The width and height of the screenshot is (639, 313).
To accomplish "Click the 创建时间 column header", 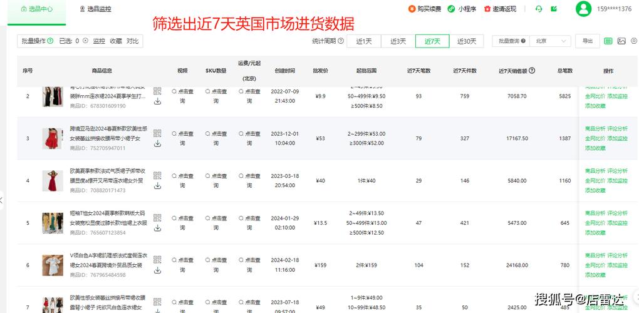I will [284, 71].
